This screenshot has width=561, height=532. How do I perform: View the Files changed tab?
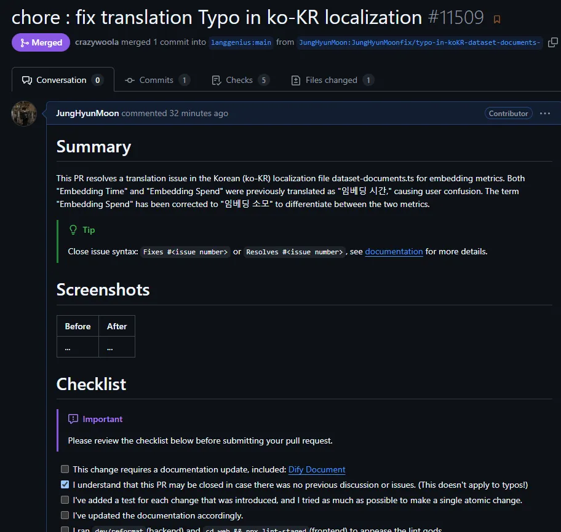click(x=333, y=80)
